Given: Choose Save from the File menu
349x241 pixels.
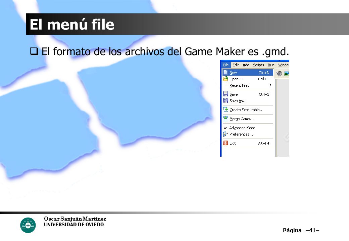Looking at the screenshot, I should coord(248,94).
